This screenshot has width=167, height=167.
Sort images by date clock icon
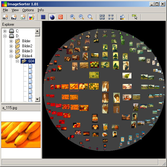coord(23,17)
